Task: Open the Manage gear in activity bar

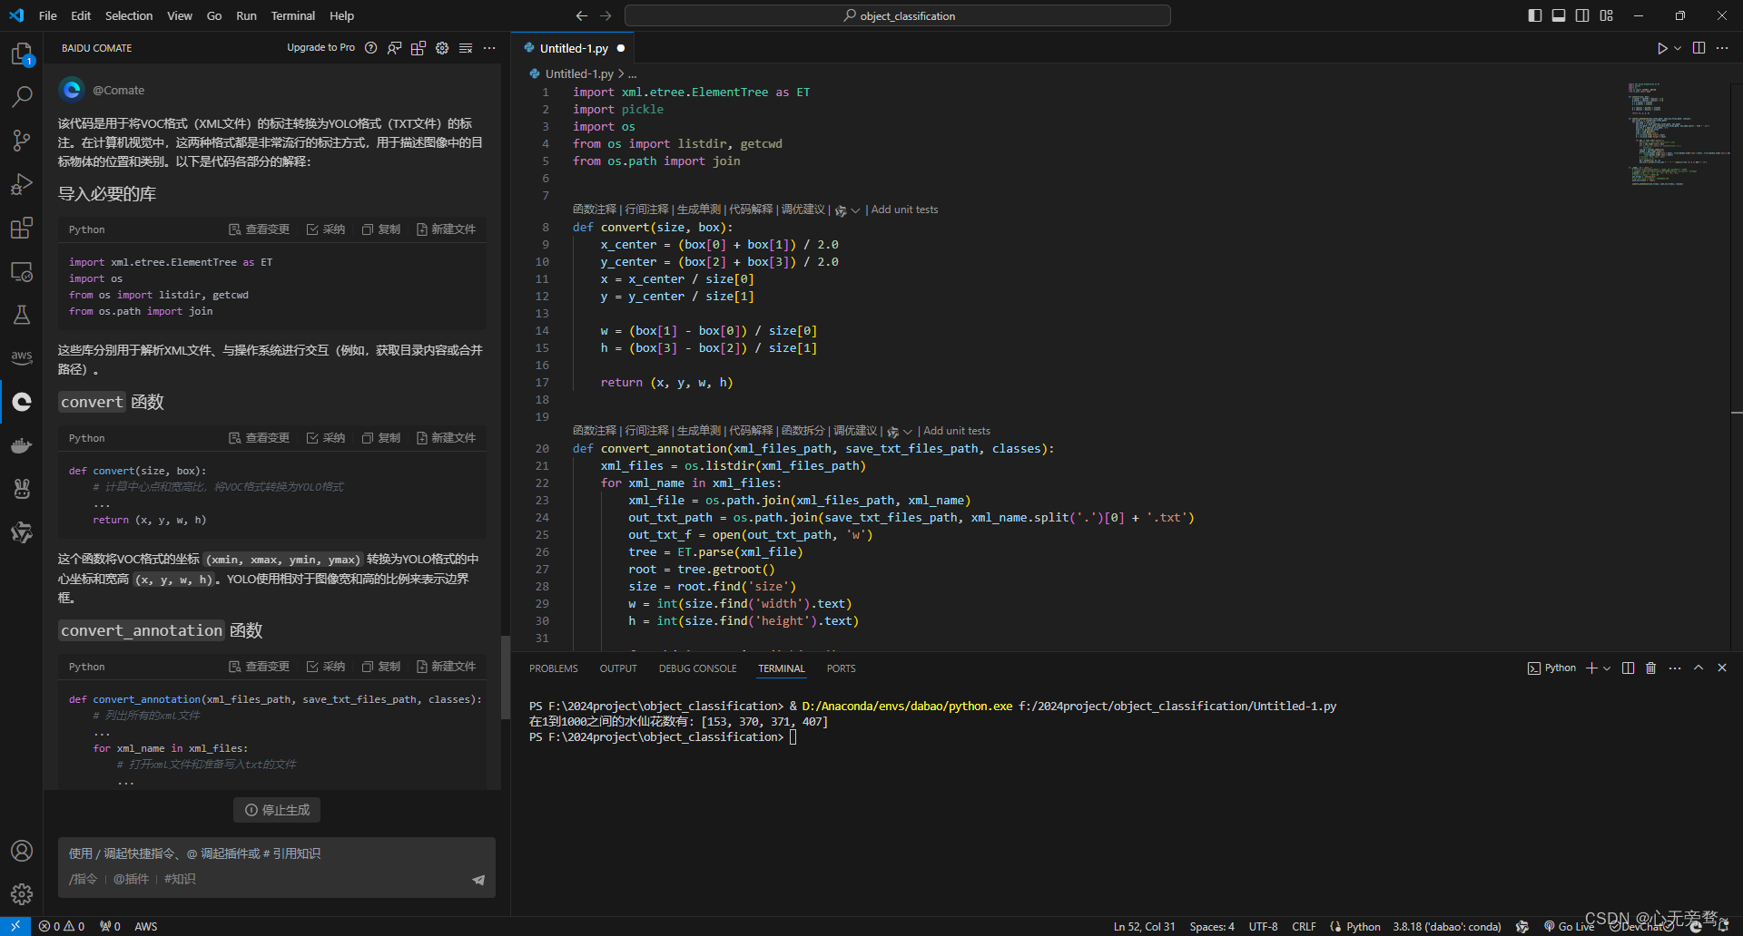Action: (22, 894)
